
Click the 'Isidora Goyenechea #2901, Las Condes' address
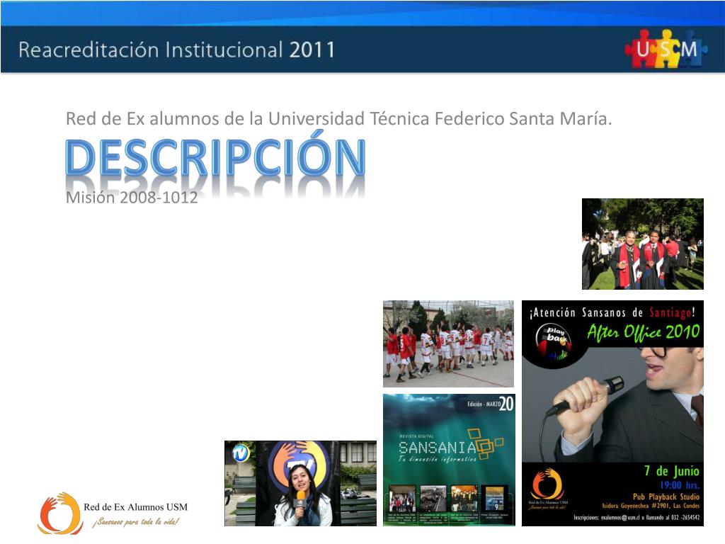click(651, 506)
